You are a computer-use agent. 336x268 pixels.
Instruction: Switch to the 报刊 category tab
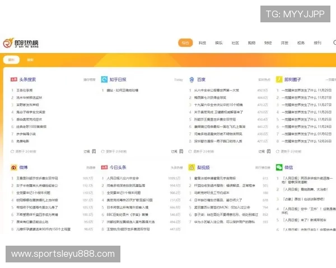(x=318, y=43)
